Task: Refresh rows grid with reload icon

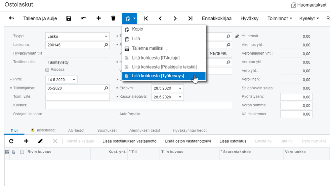Action: (x=11, y=141)
